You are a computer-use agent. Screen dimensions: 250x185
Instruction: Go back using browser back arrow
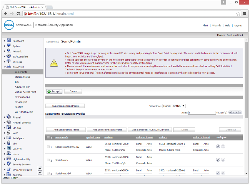pos(6,14)
